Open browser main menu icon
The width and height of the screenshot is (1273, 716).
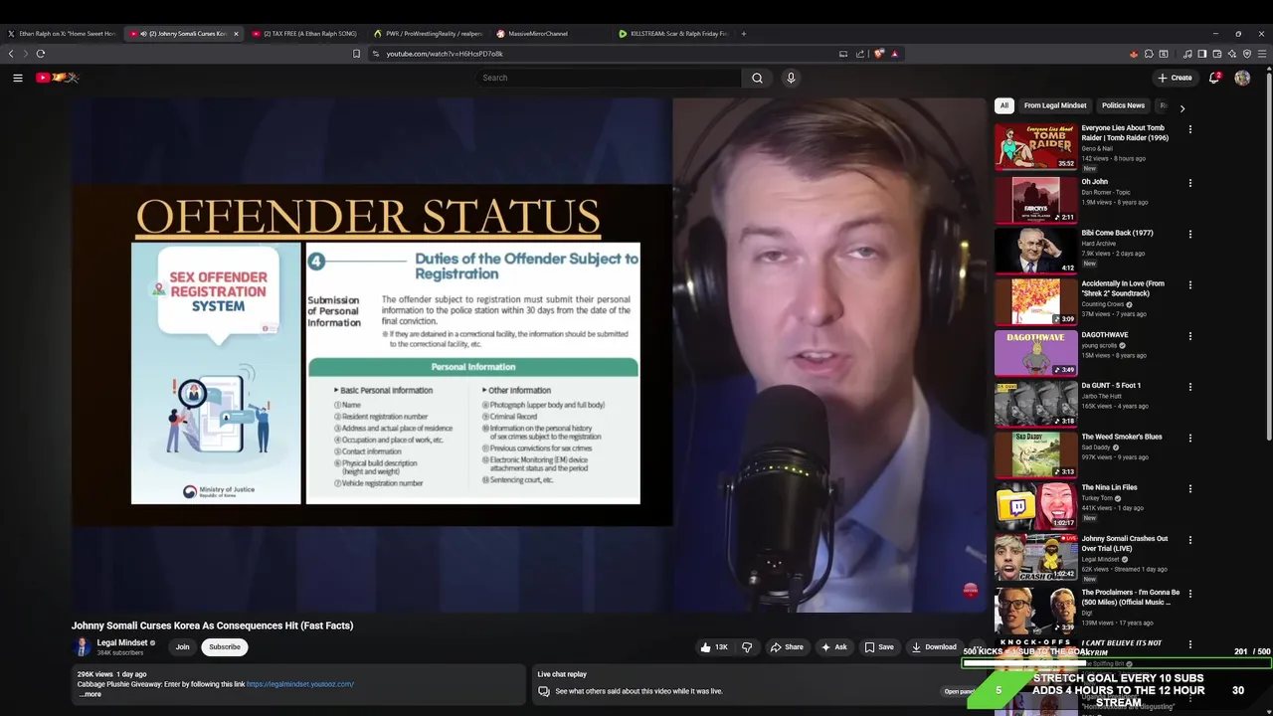pyautogui.click(x=1262, y=54)
